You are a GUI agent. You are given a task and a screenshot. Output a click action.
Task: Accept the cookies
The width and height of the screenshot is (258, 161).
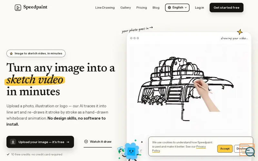[225, 148]
